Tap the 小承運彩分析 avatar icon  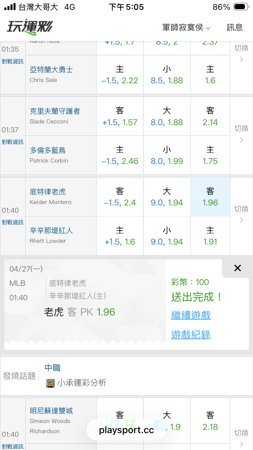[50, 383]
